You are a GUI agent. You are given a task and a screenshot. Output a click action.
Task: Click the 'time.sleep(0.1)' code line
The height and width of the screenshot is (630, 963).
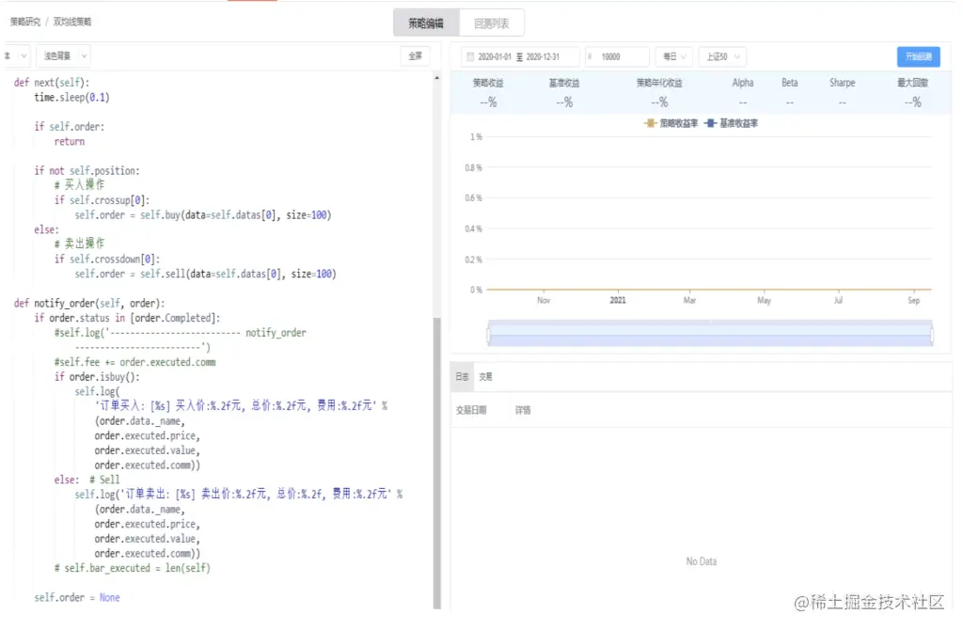tap(71, 97)
